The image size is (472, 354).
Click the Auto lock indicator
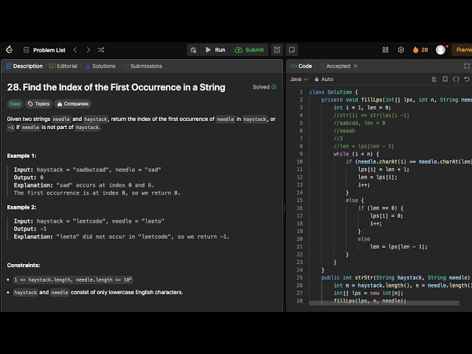[x=324, y=79]
